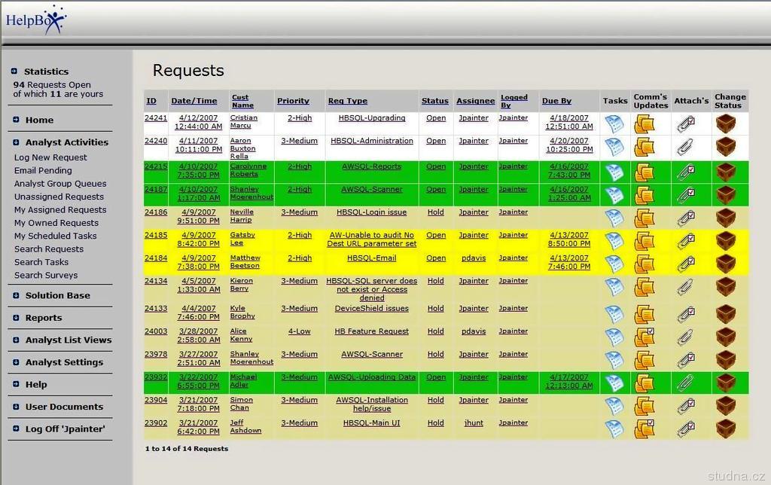The image size is (771, 485).
Task: Click HBSQL-Email request type link
Action: [371, 258]
